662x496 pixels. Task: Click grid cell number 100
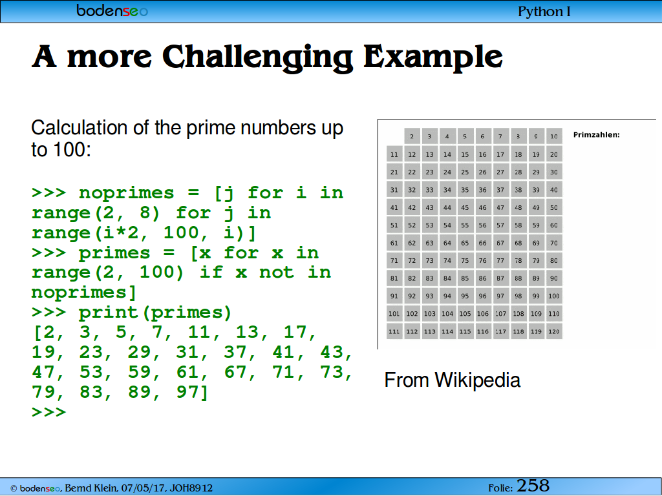(x=554, y=296)
